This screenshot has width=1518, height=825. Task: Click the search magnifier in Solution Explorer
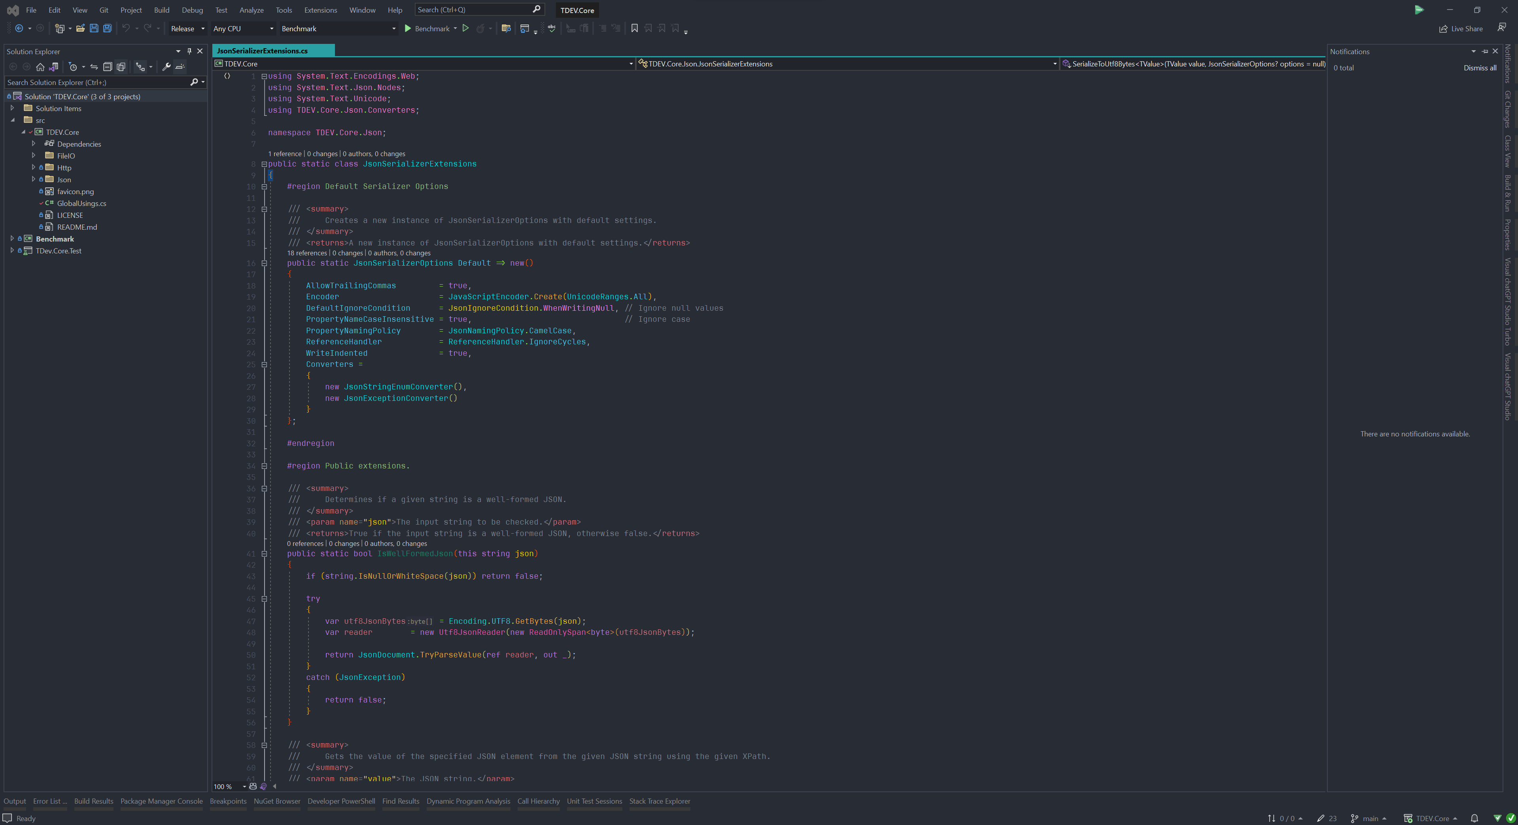point(194,83)
